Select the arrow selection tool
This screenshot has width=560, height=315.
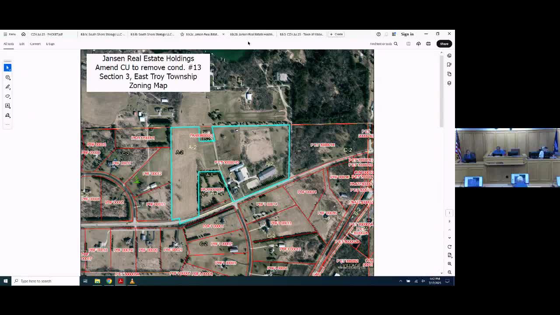(7, 67)
